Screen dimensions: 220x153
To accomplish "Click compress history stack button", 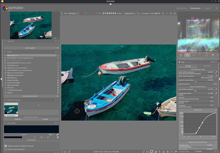I will click(30, 96).
